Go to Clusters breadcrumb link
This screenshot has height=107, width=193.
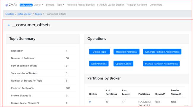pyautogui.click(x=10, y=14)
